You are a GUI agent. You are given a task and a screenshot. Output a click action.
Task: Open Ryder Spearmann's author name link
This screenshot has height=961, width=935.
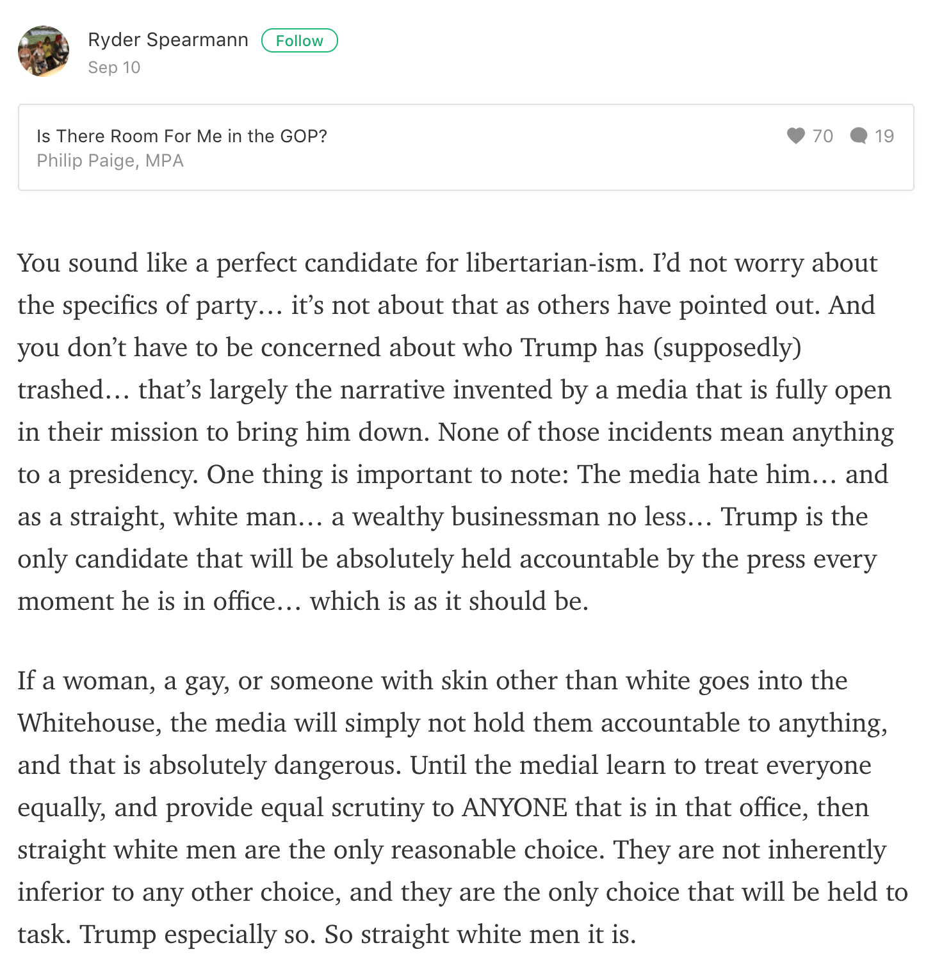(168, 40)
